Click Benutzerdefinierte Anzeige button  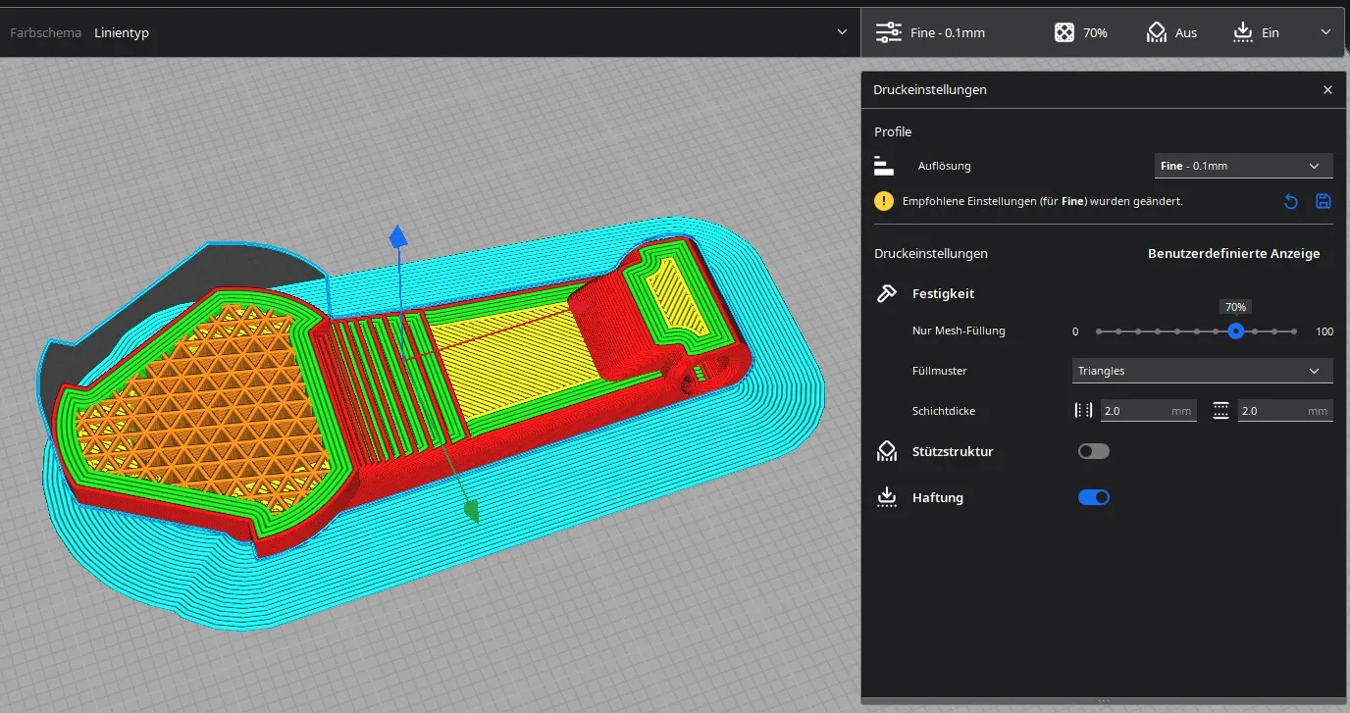coord(1233,253)
